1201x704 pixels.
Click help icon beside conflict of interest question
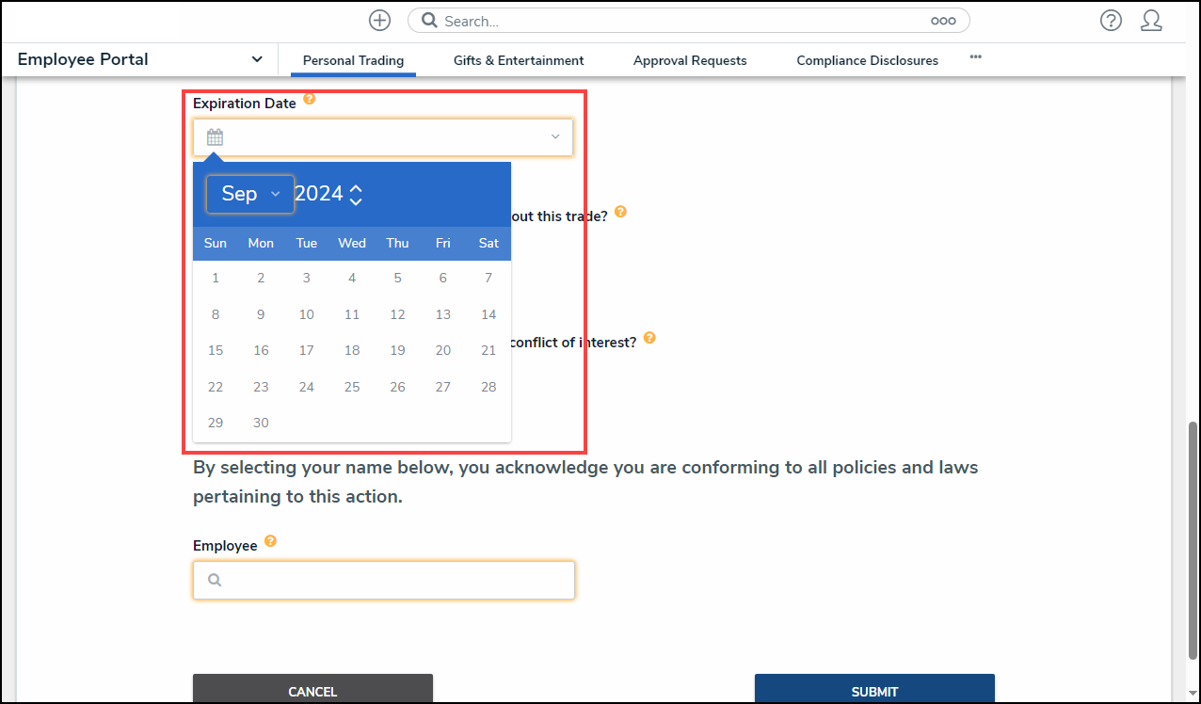[x=649, y=338]
